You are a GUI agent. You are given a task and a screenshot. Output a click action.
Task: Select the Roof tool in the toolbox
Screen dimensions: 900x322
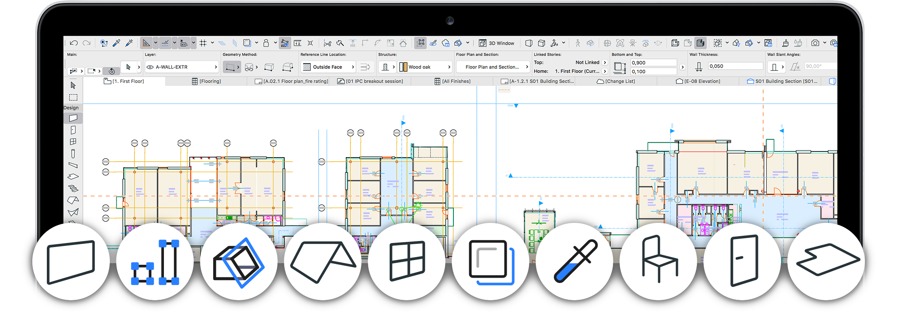pyautogui.click(x=73, y=200)
